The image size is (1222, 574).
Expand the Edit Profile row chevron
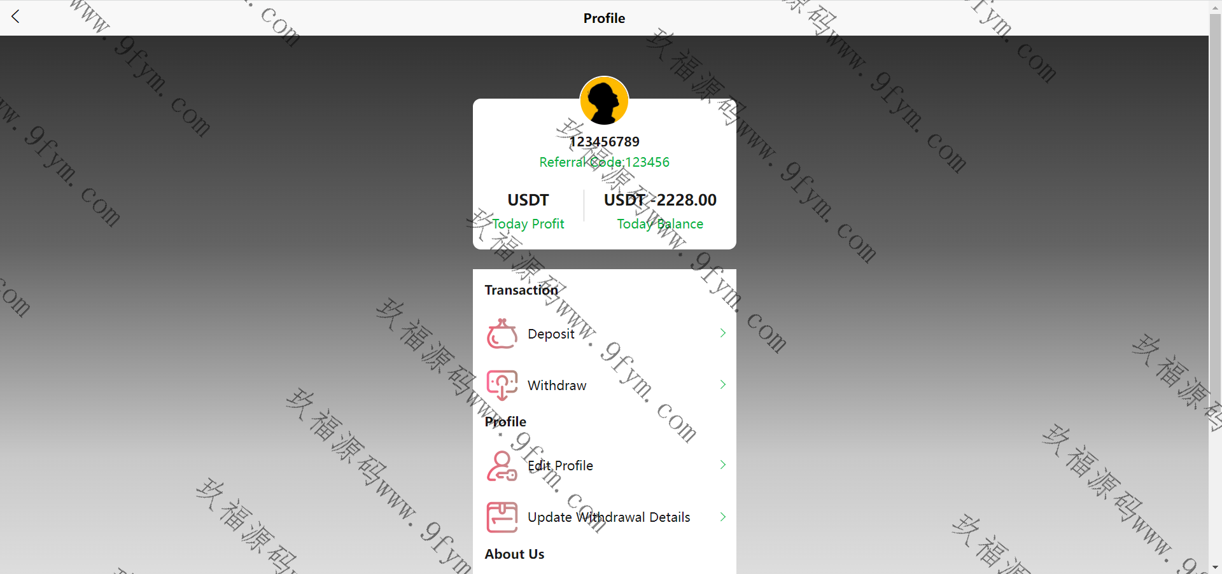(723, 465)
